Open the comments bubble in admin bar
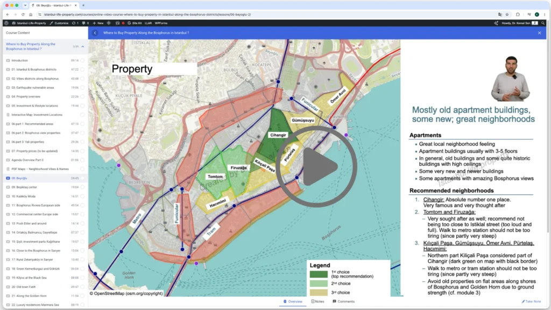551x310 pixels. pos(85,23)
